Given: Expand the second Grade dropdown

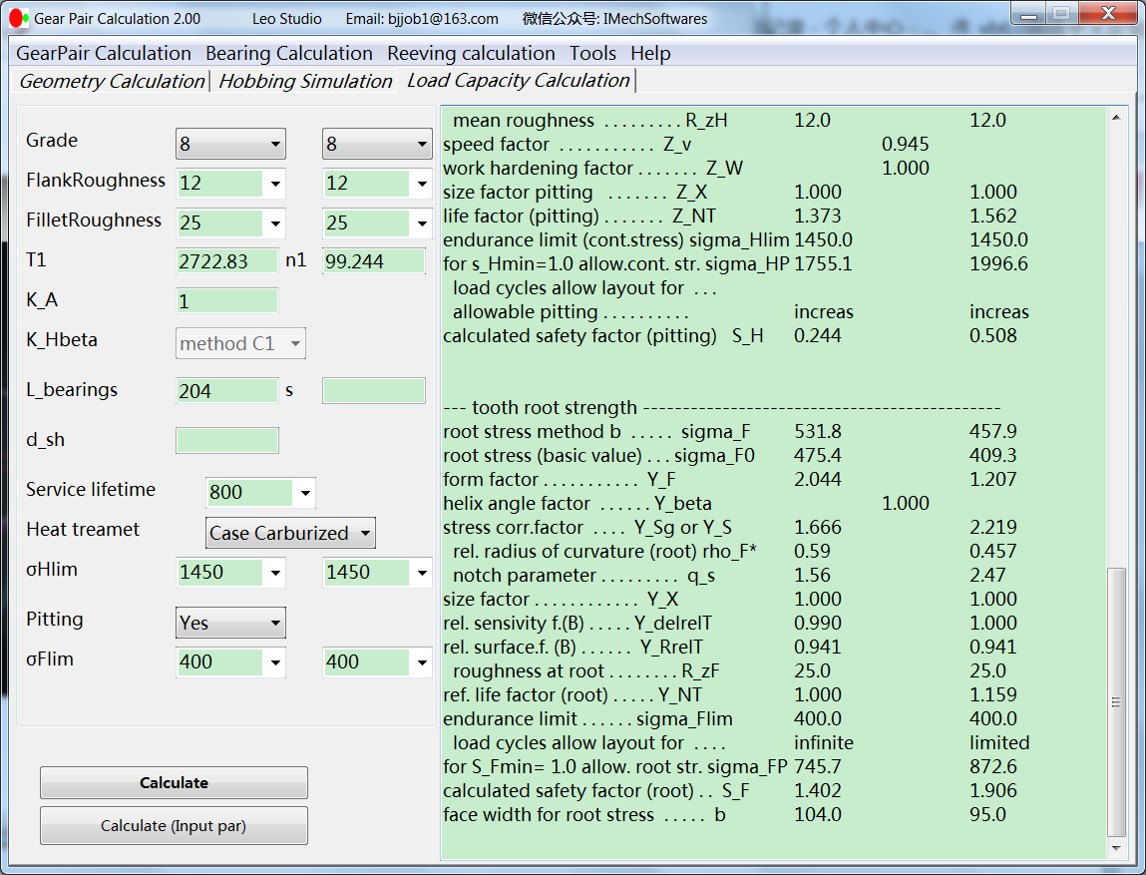Looking at the screenshot, I should [422, 144].
